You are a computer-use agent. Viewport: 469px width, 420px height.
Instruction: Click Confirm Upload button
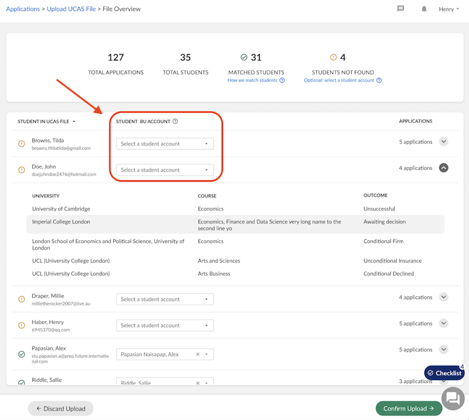pyautogui.click(x=409, y=408)
